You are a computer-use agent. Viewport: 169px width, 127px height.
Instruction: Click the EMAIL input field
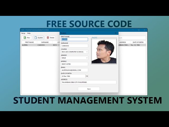tap(74, 70)
